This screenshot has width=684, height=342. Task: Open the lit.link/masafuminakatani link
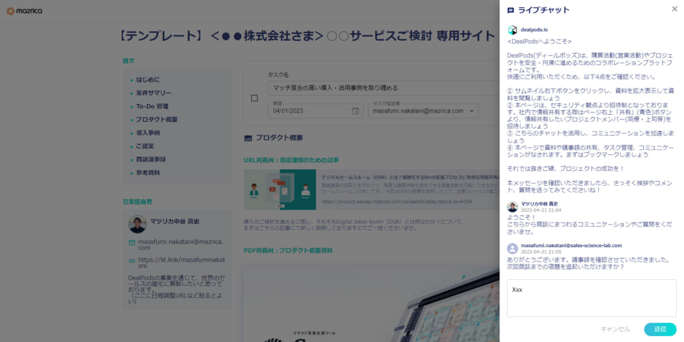click(x=182, y=262)
